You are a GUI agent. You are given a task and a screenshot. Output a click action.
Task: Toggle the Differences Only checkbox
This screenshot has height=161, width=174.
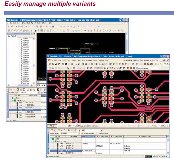click(83, 133)
